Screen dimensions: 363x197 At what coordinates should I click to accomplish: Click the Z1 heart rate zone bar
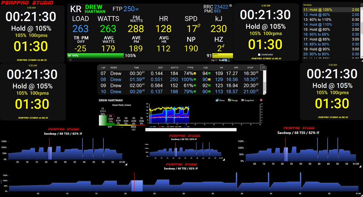click(103, 120)
